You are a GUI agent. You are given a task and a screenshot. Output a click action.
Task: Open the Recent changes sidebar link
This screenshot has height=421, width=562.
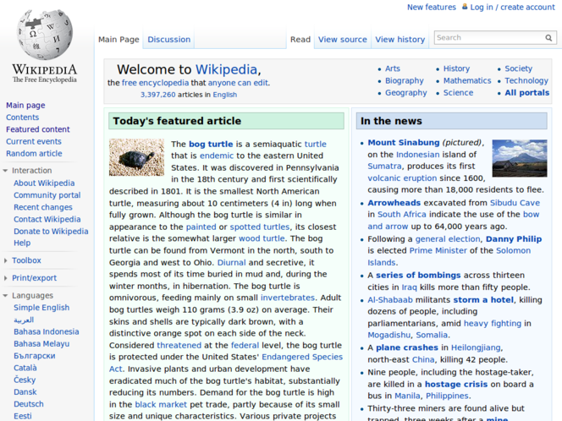point(42,207)
